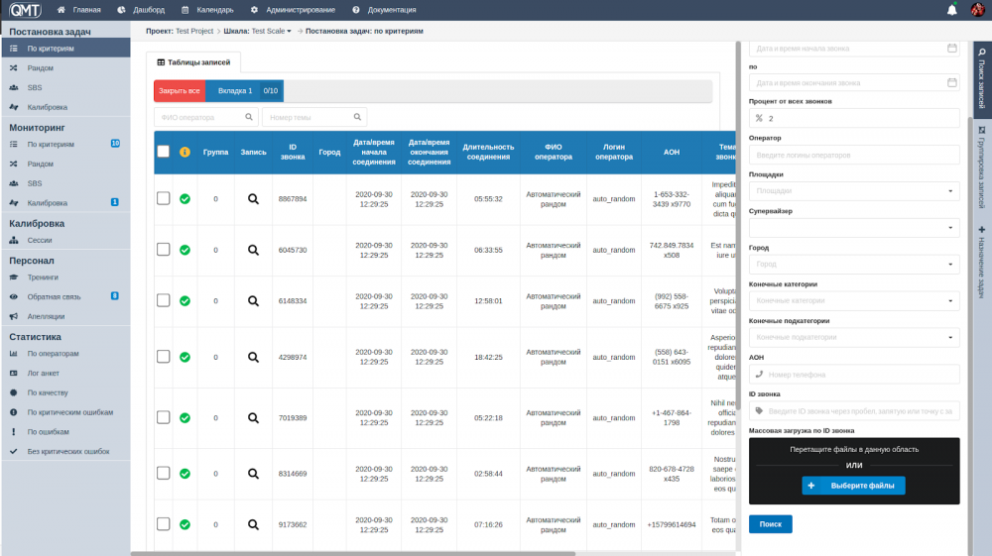
Task: Click the horizontal scrollbar under the table
Action: tap(354, 553)
